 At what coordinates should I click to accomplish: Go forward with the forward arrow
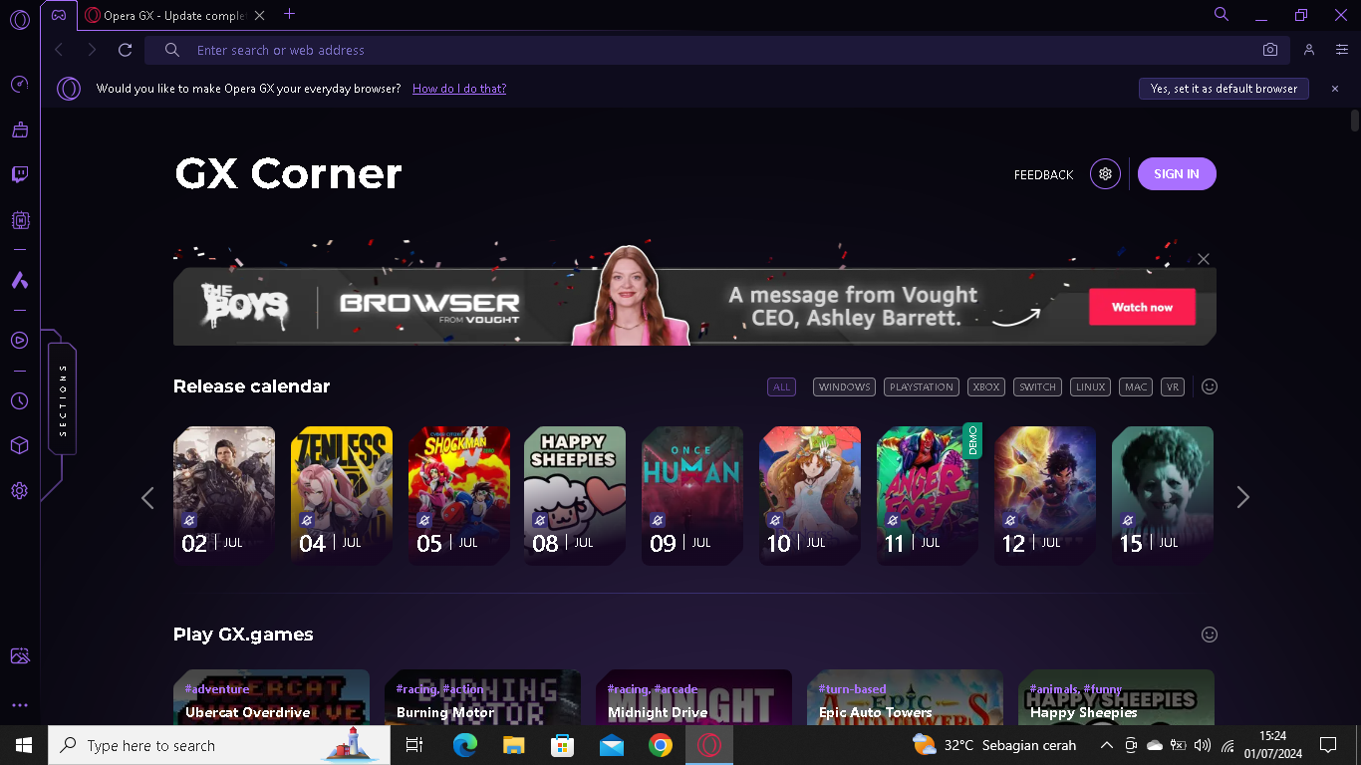coord(92,50)
